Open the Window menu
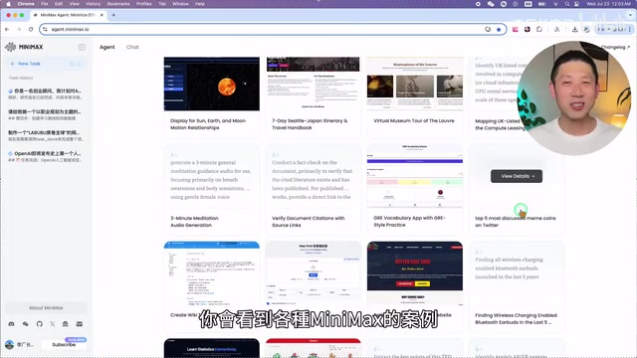 click(180, 4)
